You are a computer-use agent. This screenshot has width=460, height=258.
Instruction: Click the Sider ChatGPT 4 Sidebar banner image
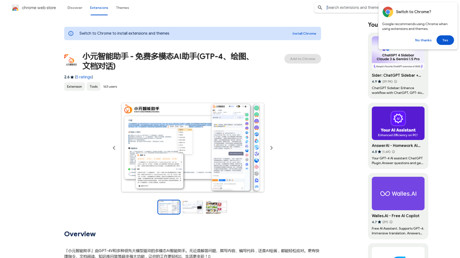click(x=398, y=53)
